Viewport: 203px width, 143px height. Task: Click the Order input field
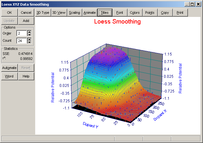tap(21, 33)
